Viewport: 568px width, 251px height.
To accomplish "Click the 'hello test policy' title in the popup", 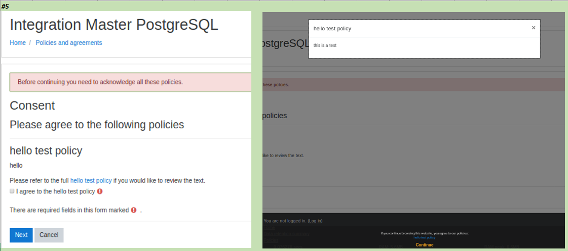I will 332,28.
